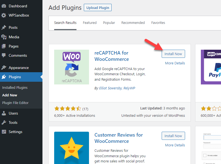Switch to the Popular tab
This screenshot has height=164, width=221.
pyautogui.click(x=109, y=23)
